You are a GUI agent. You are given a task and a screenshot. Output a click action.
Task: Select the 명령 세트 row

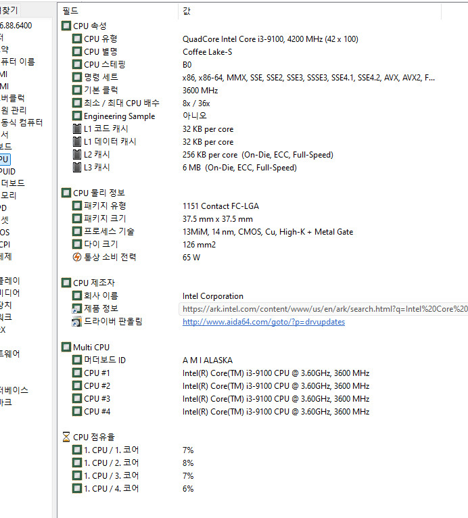tap(100, 78)
